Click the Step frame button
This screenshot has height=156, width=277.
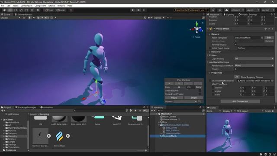coord(144,10)
